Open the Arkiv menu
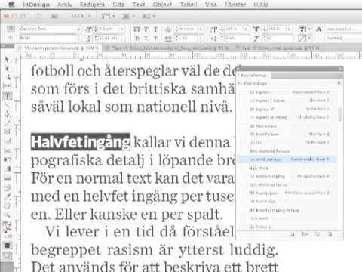 [x=65, y=5]
